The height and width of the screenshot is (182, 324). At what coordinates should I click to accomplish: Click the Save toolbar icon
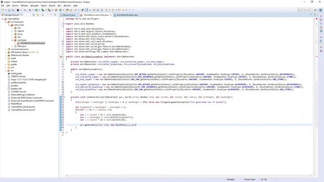click(9, 10)
